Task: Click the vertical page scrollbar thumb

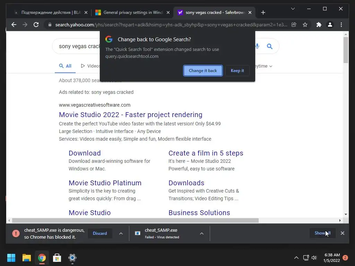Action: pyautogui.click(x=346, y=50)
